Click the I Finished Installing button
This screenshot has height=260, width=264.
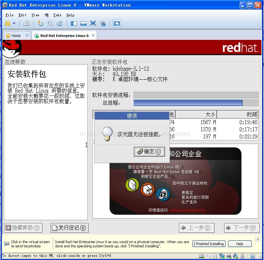[x=209, y=244]
